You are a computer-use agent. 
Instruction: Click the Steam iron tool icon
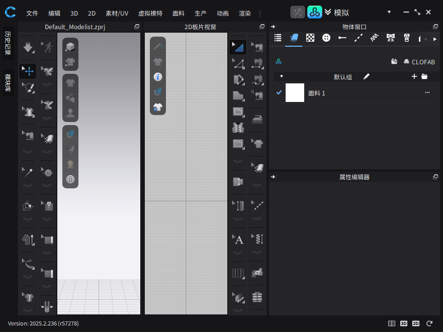pos(257,119)
